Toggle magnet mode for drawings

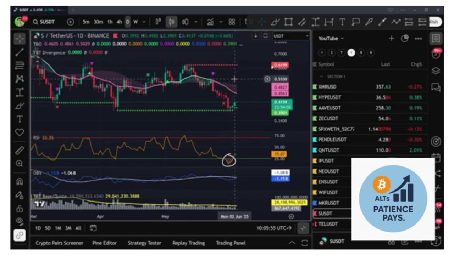pos(20,182)
